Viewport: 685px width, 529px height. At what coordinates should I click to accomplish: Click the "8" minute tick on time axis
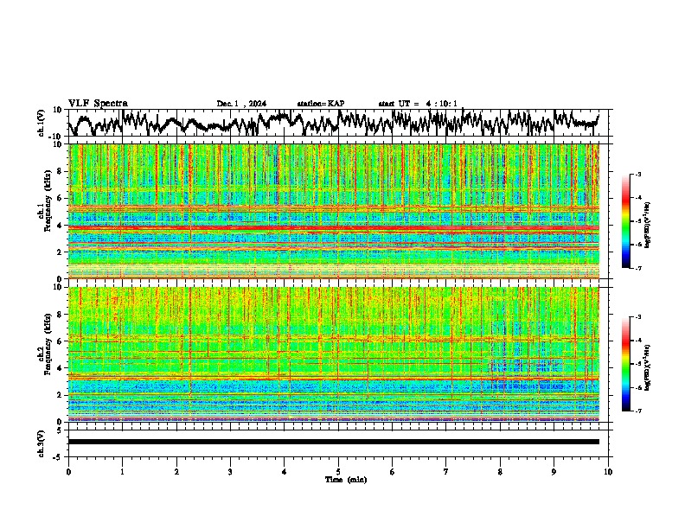(x=500, y=472)
